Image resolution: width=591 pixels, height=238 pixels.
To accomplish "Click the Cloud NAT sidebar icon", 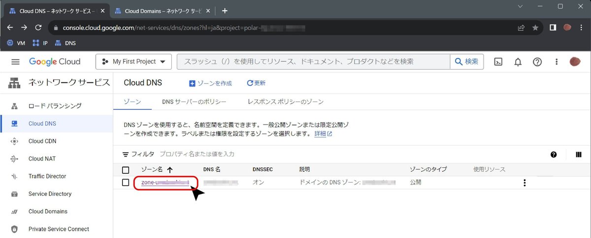I will (x=14, y=159).
